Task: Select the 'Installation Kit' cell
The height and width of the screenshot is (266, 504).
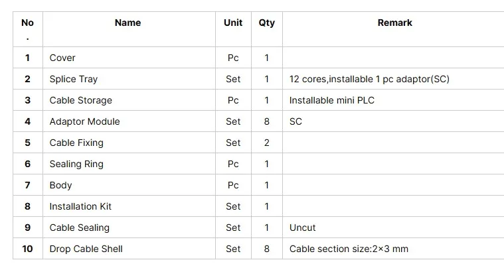Action: pyautogui.click(x=80, y=206)
